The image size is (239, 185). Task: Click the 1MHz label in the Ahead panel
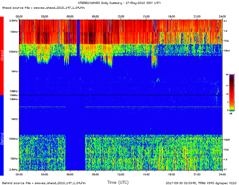point(14,71)
